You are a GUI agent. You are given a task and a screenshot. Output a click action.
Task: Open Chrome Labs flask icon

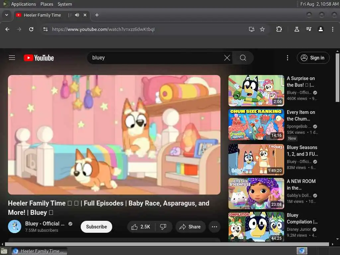pyautogui.click(x=297, y=29)
